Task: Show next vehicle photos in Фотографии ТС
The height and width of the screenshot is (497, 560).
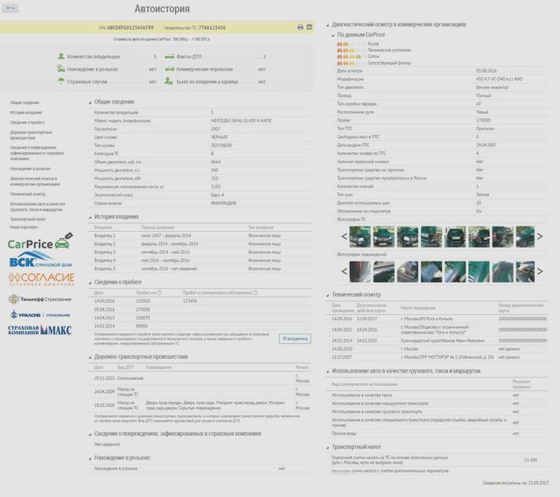Action: pyautogui.click(x=540, y=236)
